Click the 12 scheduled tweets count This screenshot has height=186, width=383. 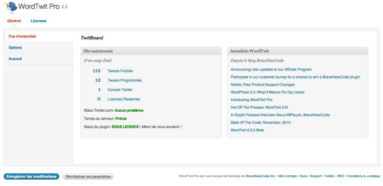98,80
